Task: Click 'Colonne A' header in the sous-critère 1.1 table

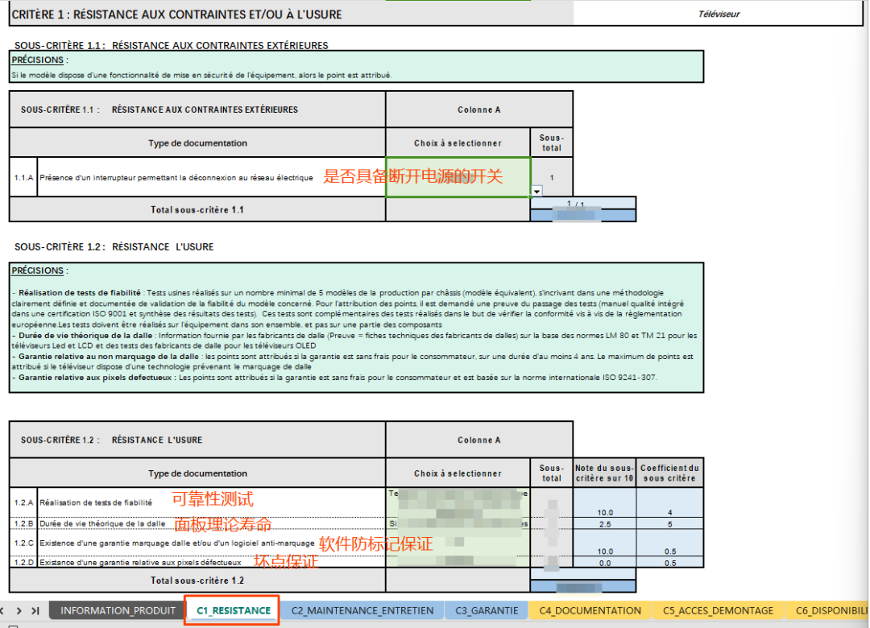Action: (x=479, y=109)
